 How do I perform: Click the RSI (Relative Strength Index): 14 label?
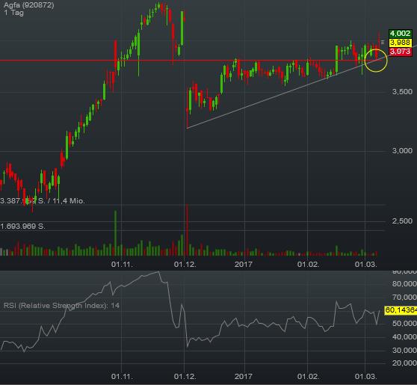click(61, 306)
